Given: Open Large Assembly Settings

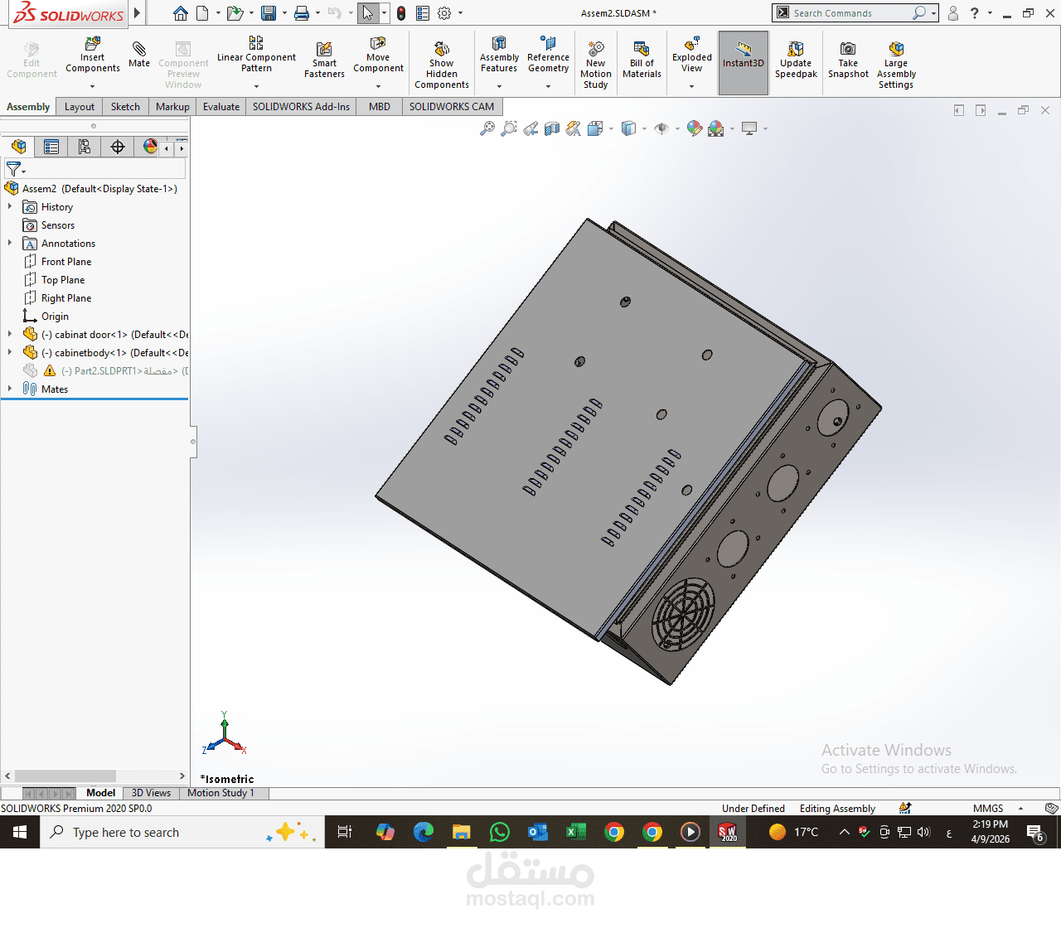Looking at the screenshot, I should pos(896,65).
